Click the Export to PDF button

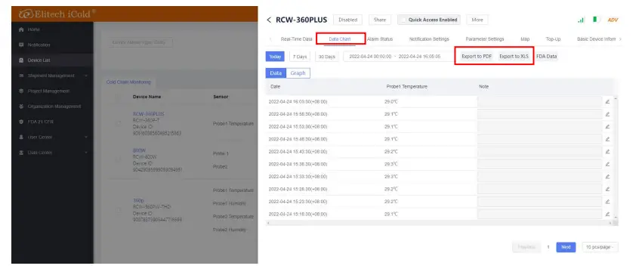(477, 57)
